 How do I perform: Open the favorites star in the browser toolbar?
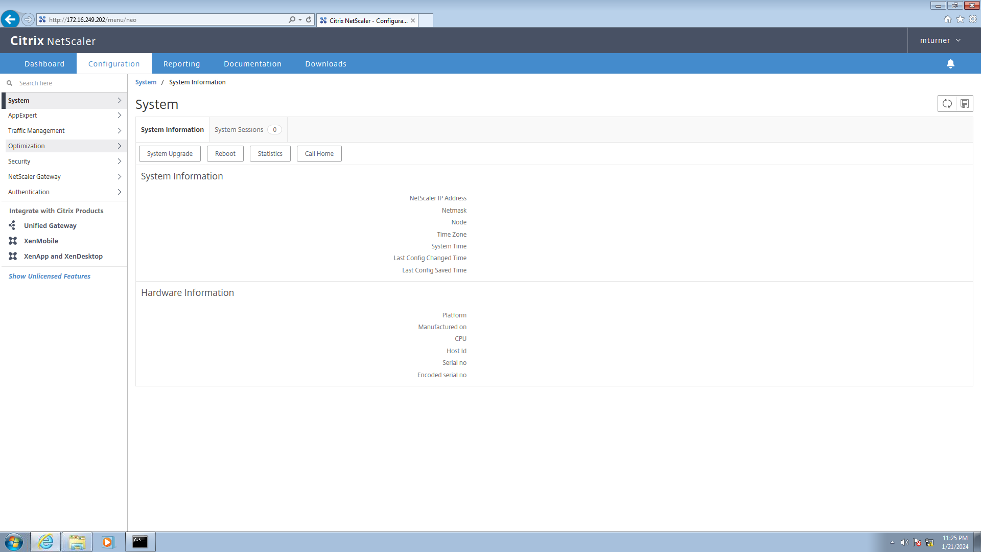point(960,19)
